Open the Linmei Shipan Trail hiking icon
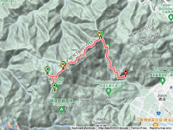Viewport: 173px width, 130px height. (x=109, y=92)
